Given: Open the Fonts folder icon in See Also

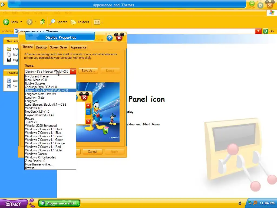Looking at the screenshot, I should click(x=9, y=49).
